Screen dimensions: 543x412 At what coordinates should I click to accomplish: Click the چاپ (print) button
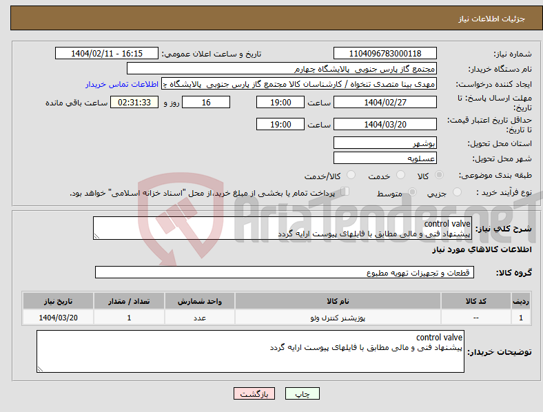pyautogui.click(x=302, y=393)
